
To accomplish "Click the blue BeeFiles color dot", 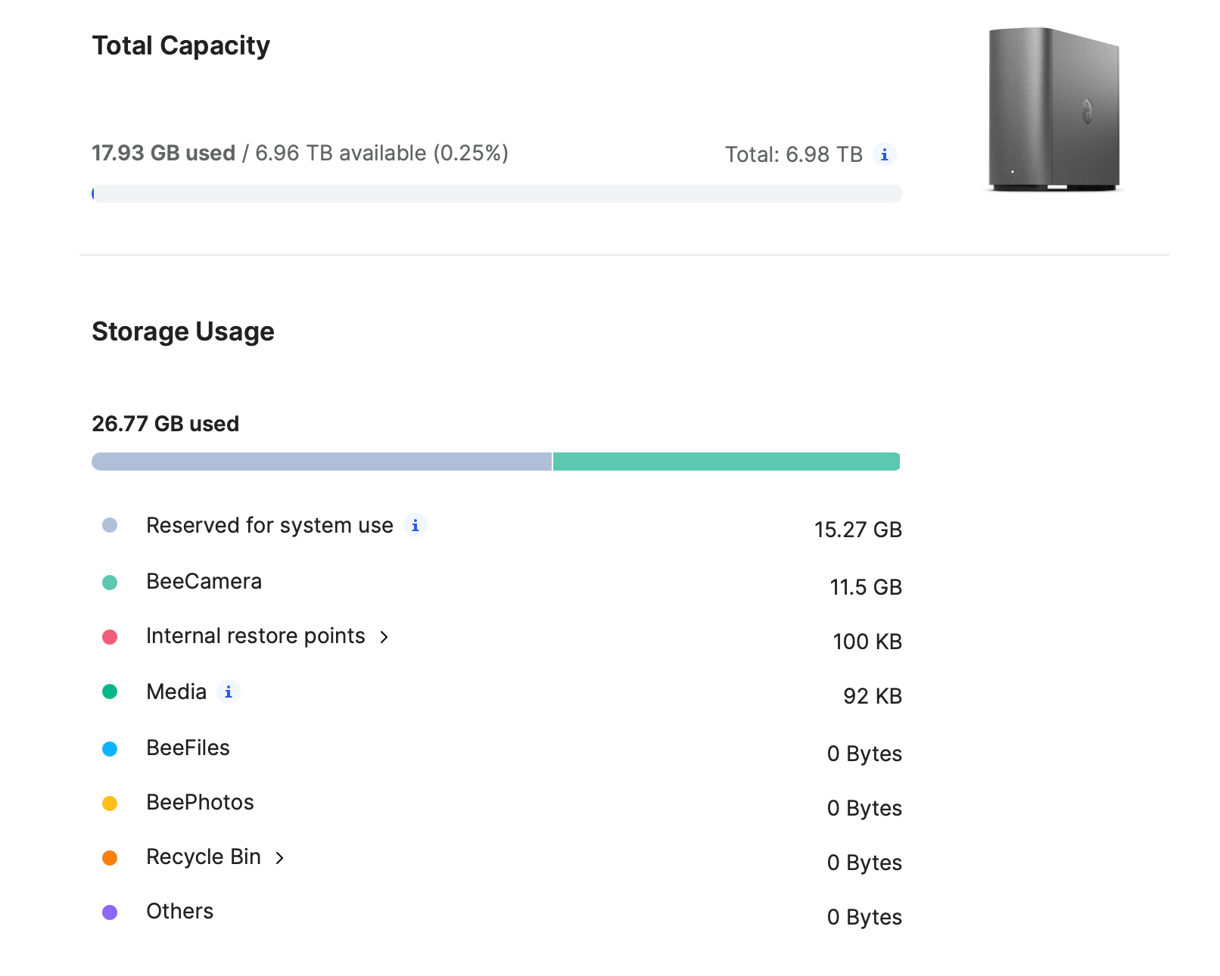I will pyautogui.click(x=110, y=749).
